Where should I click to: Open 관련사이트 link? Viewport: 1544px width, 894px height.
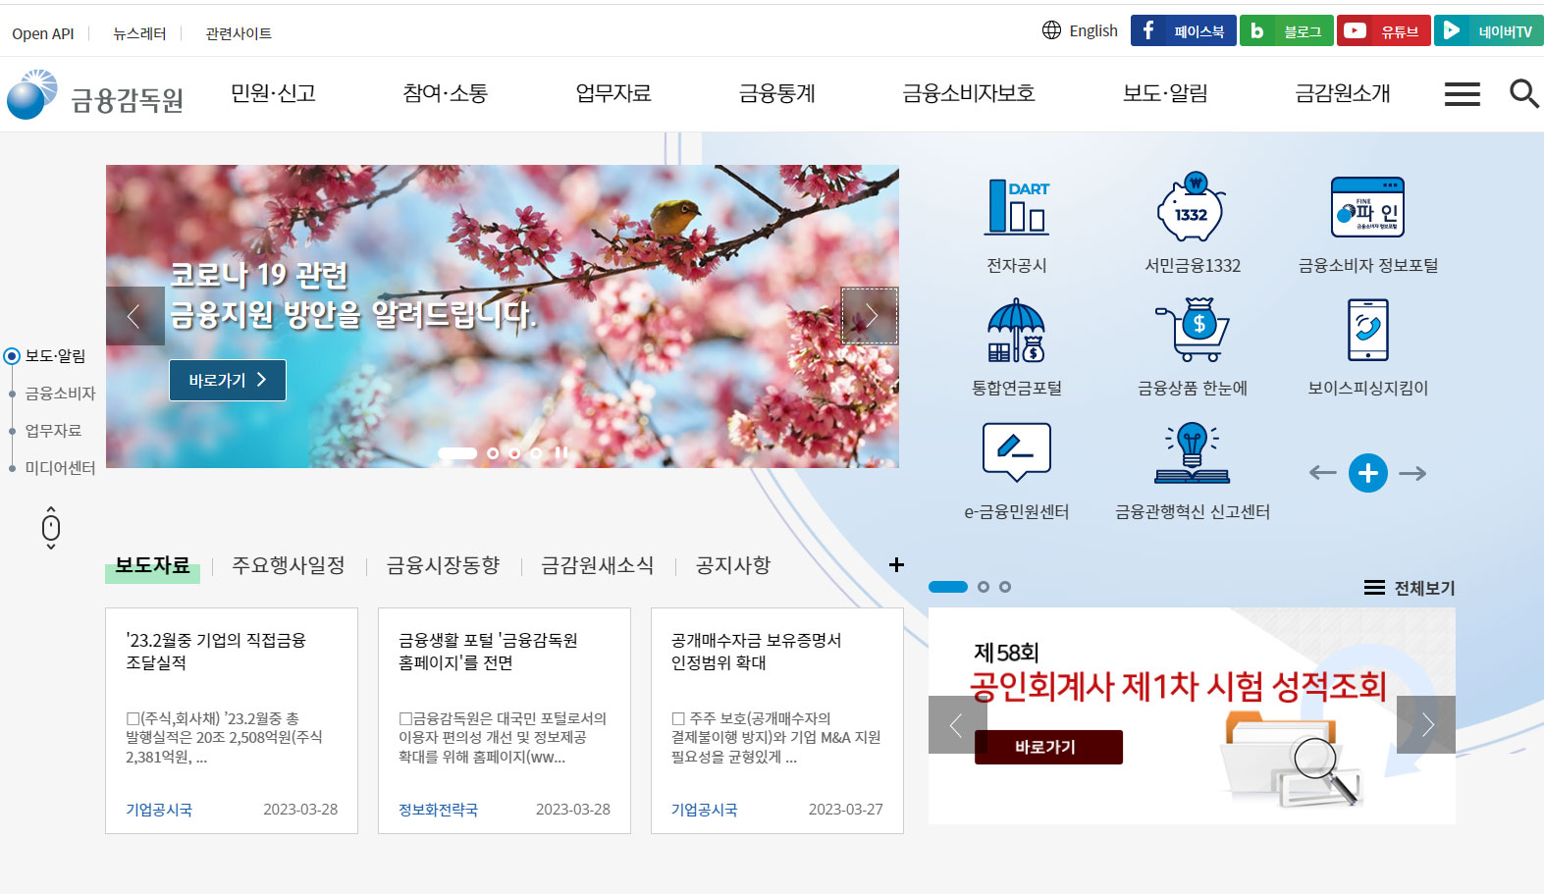pyautogui.click(x=239, y=33)
